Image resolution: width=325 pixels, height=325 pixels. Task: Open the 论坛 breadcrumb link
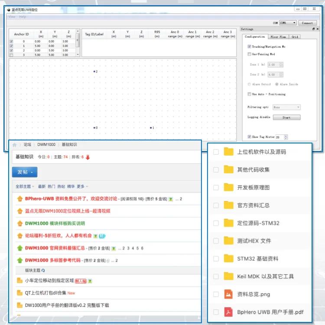[x=27, y=144]
